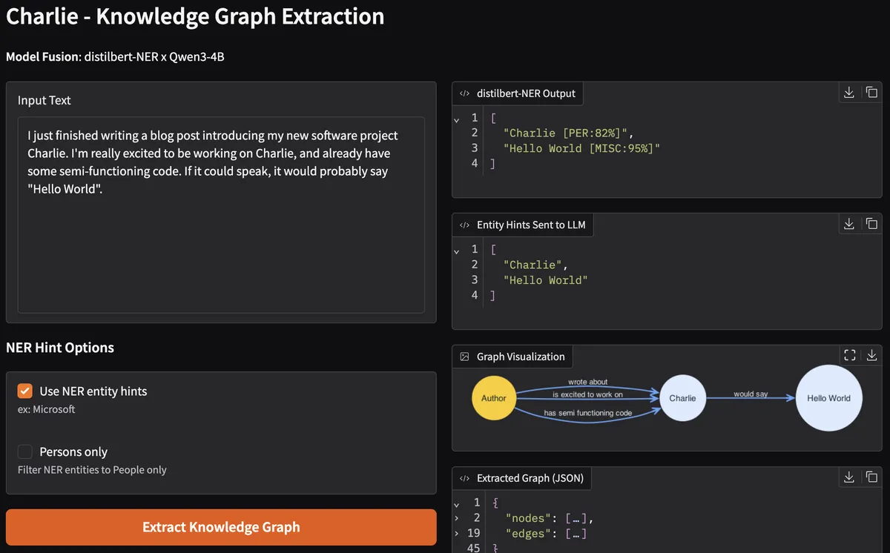View the Graph Visualization in fullscreen
Screen dimensions: 890x553
click(850, 356)
